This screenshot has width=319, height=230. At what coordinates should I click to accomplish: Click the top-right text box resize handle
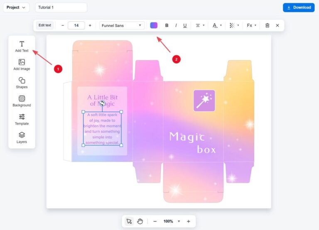121,112
